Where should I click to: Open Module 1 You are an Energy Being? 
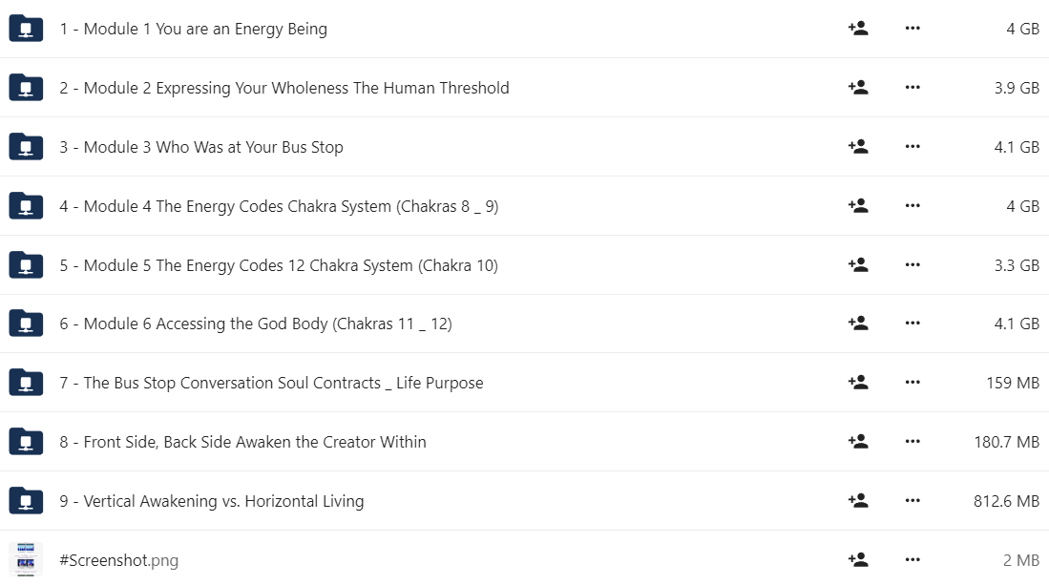[194, 29]
